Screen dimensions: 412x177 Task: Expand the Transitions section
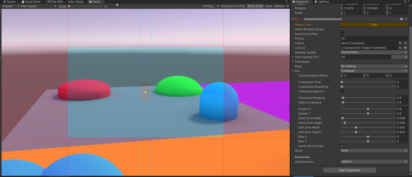(293, 62)
